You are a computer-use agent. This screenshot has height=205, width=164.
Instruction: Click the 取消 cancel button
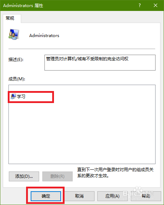pos(79,196)
